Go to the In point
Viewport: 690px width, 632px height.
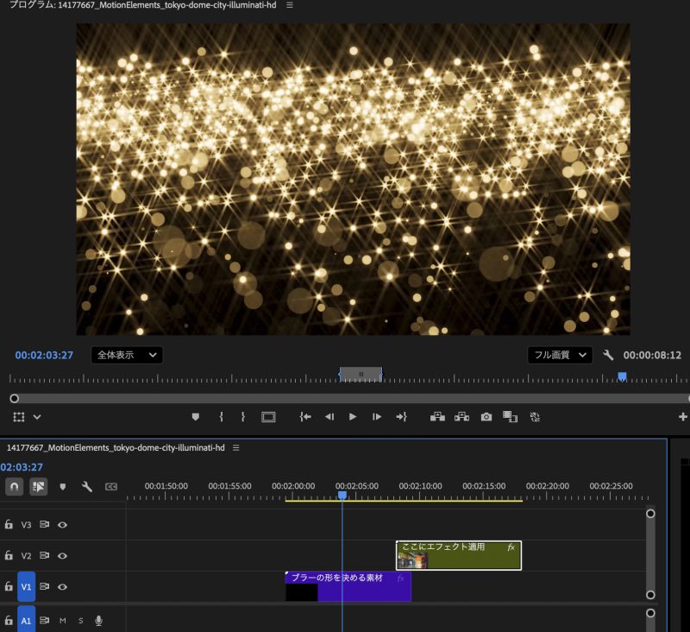coord(304,416)
